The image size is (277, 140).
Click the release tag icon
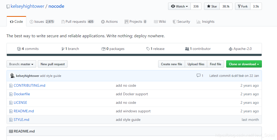(148, 49)
